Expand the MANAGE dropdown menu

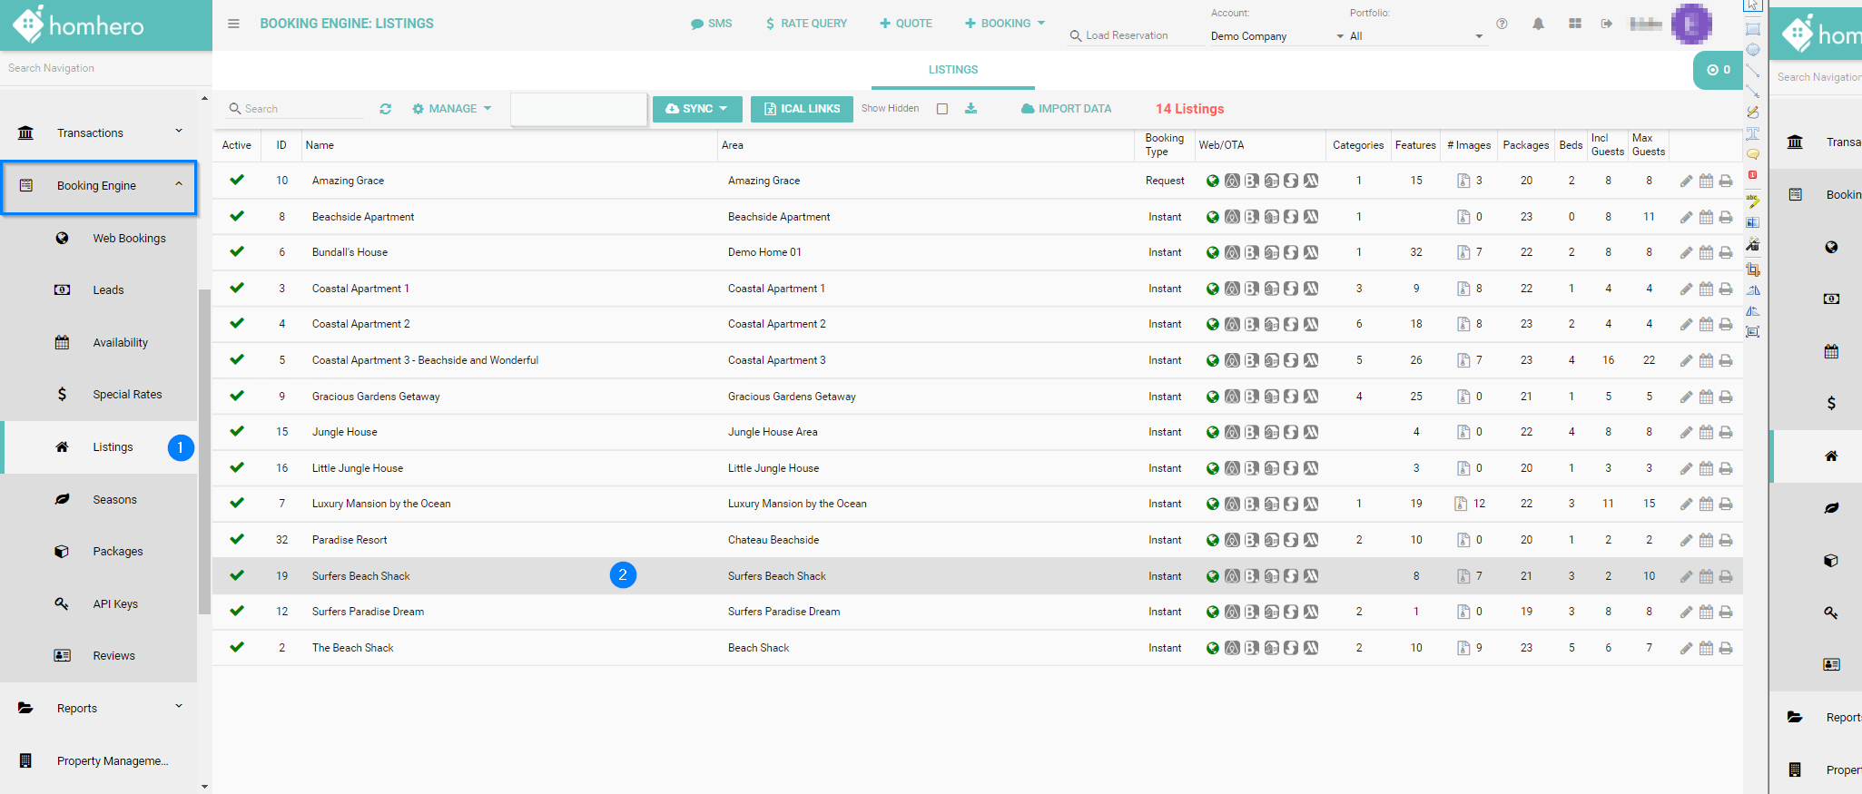tap(451, 109)
